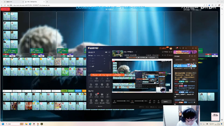Close the orange tooltip over tools panel

(x=123, y=75)
